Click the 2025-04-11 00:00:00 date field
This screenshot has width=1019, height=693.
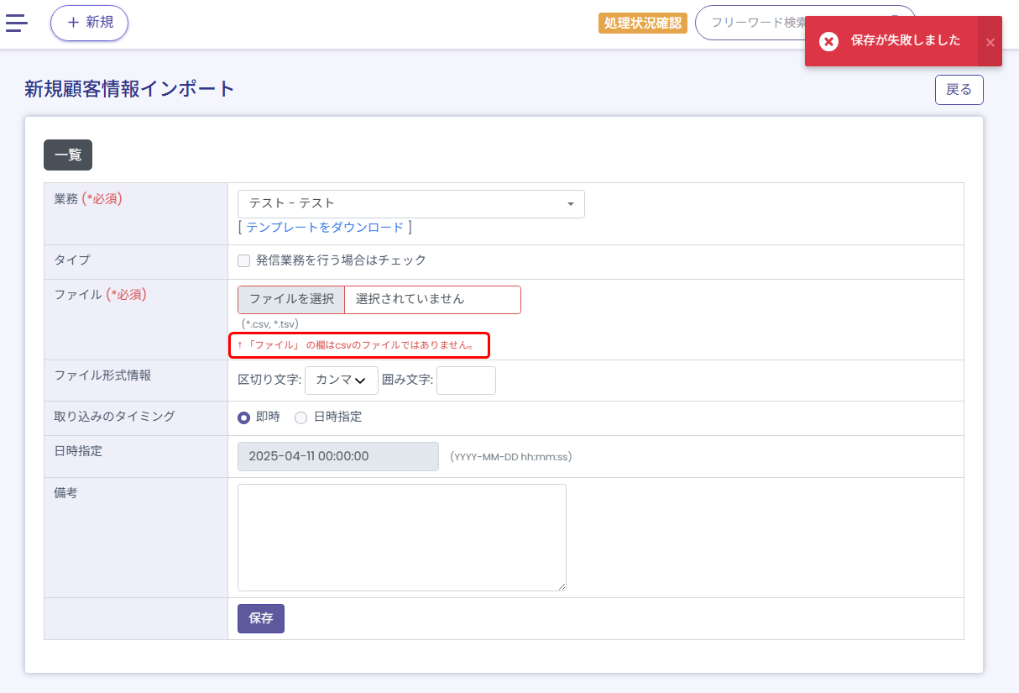point(337,457)
